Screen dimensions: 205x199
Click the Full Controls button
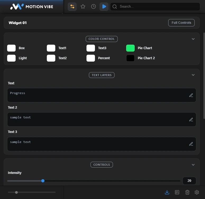(181, 23)
